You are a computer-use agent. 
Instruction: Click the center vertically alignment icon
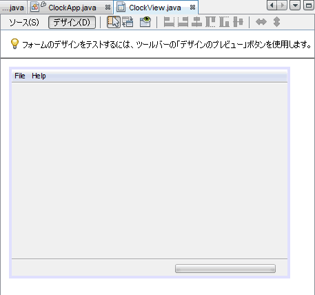(x=238, y=22)
